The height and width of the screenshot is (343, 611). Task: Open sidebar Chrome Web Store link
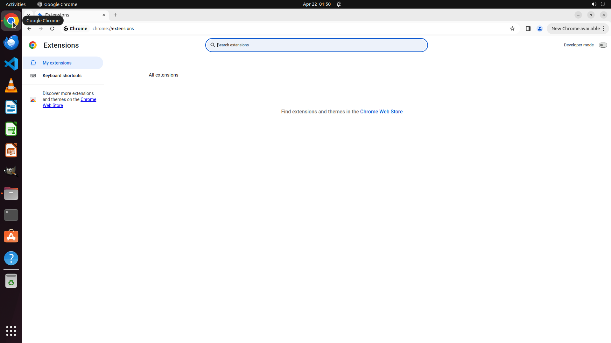88,99
